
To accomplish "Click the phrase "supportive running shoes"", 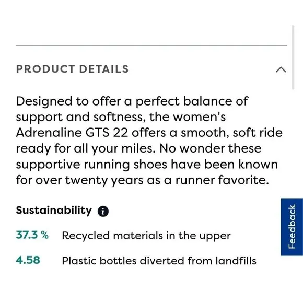I will (91, 165).
